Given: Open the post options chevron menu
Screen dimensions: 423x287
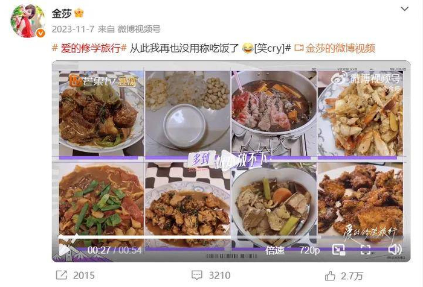Looking at the screenshot, I should [x=404, y=9].
